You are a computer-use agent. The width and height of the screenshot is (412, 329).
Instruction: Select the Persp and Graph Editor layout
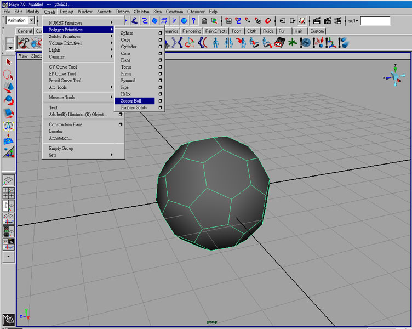click(x=8, y=219)
